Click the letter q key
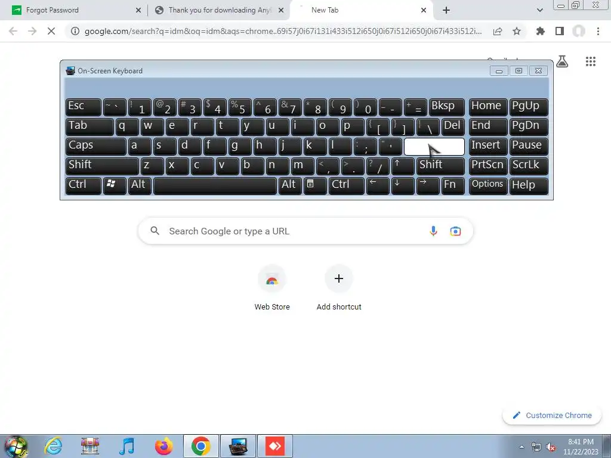 click(x=127, y=126)
